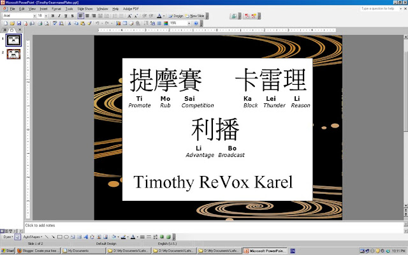Toggle Align Left
The width and height of the screenshot is (408, 255).
pyautogui.click(x=81, y=16)
